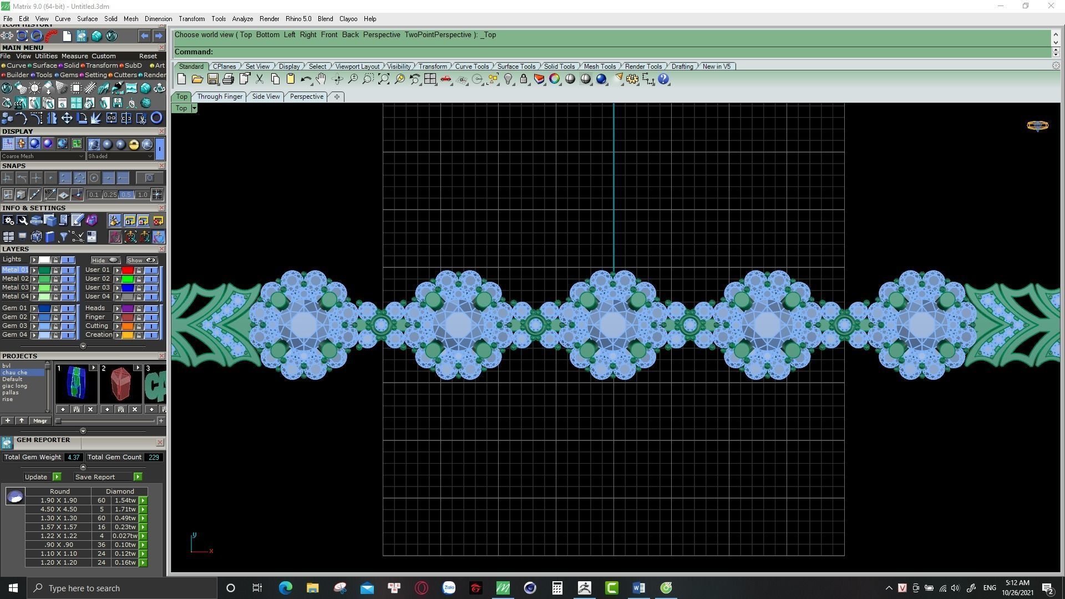Click the Open folder icon in the Standard toolbar
This screenshot has height=599, width=1065.
click(x=197, y=79)
